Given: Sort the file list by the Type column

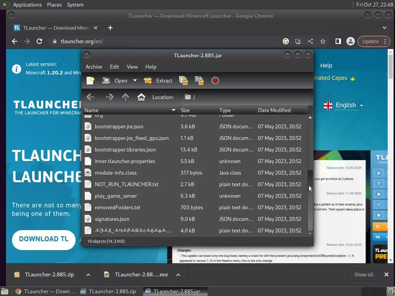Looking at the screenshot, I should tap(236, 110).
